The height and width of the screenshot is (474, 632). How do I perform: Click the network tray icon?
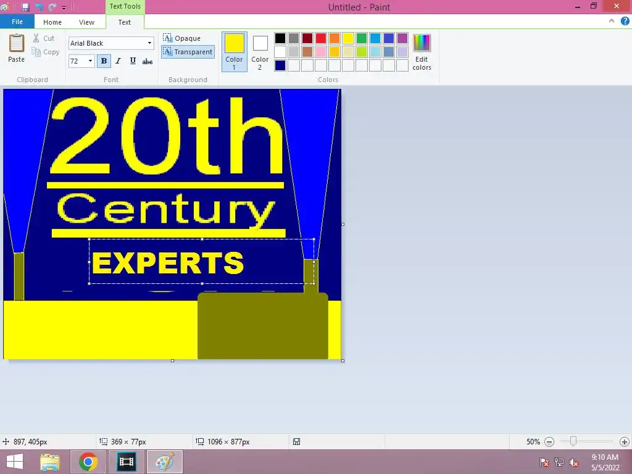(559, 462)
